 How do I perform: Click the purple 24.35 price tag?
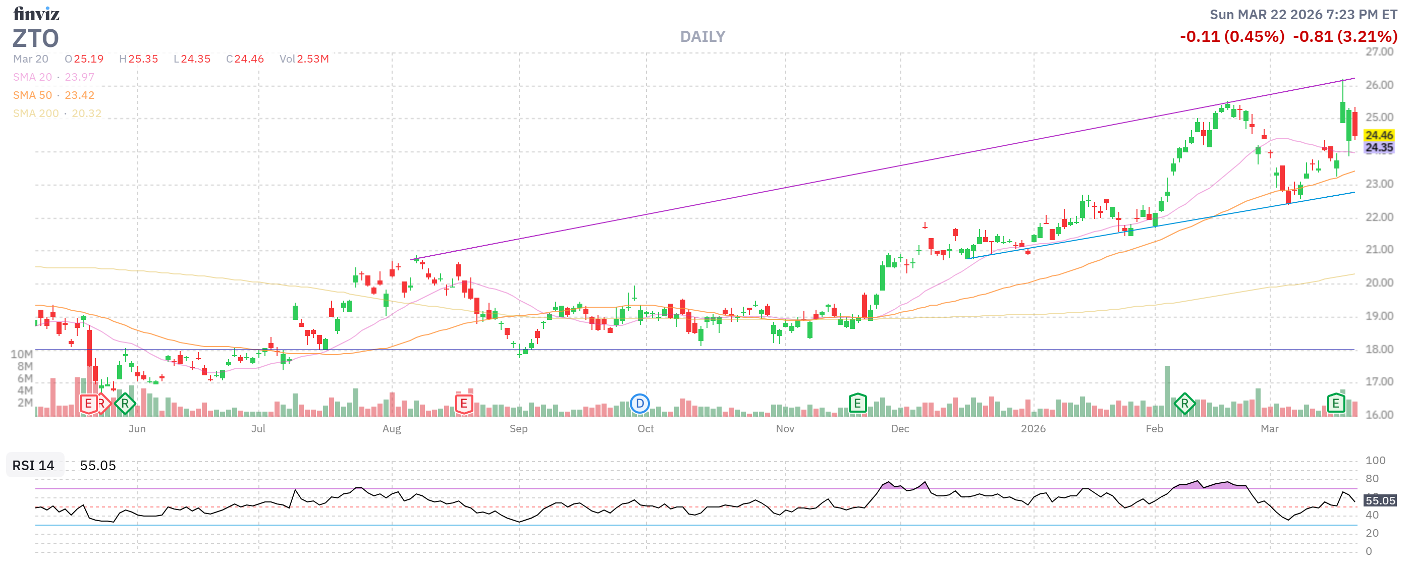pos(1378,148)
